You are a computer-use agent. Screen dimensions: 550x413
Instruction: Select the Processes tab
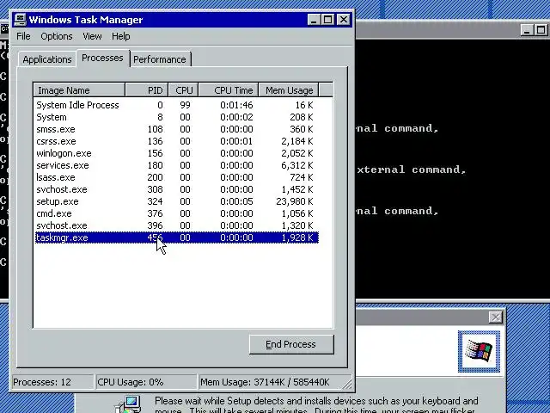102,58
